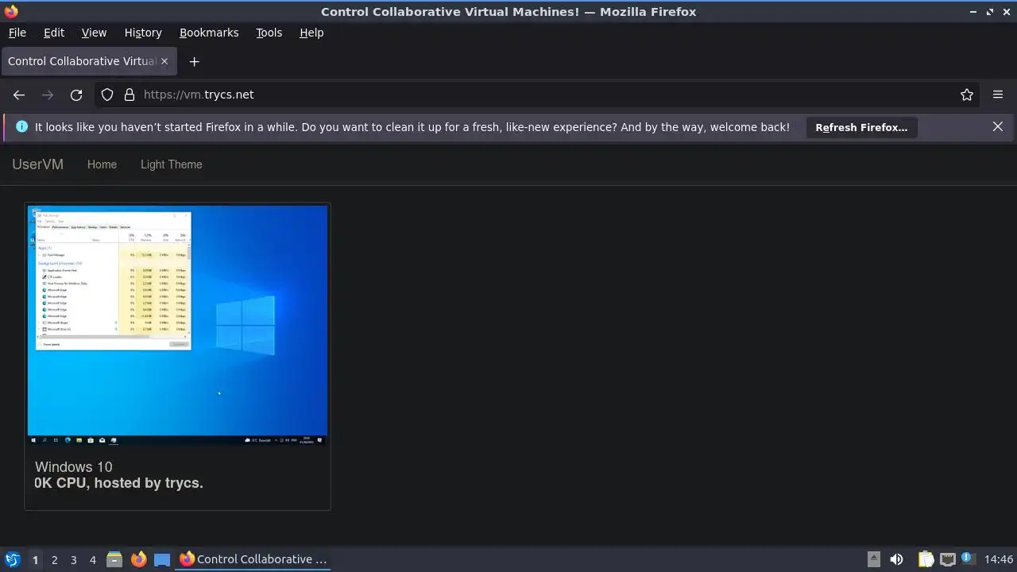Open the volume speaker tray icon

tap(896, 559)
